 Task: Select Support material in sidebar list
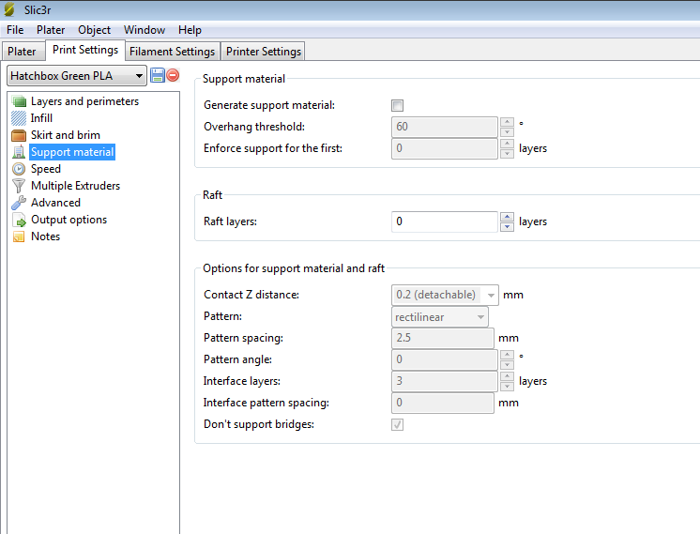point(72,152)
